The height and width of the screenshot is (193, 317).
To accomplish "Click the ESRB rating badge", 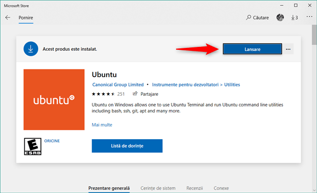I will [x=33, y=147].
